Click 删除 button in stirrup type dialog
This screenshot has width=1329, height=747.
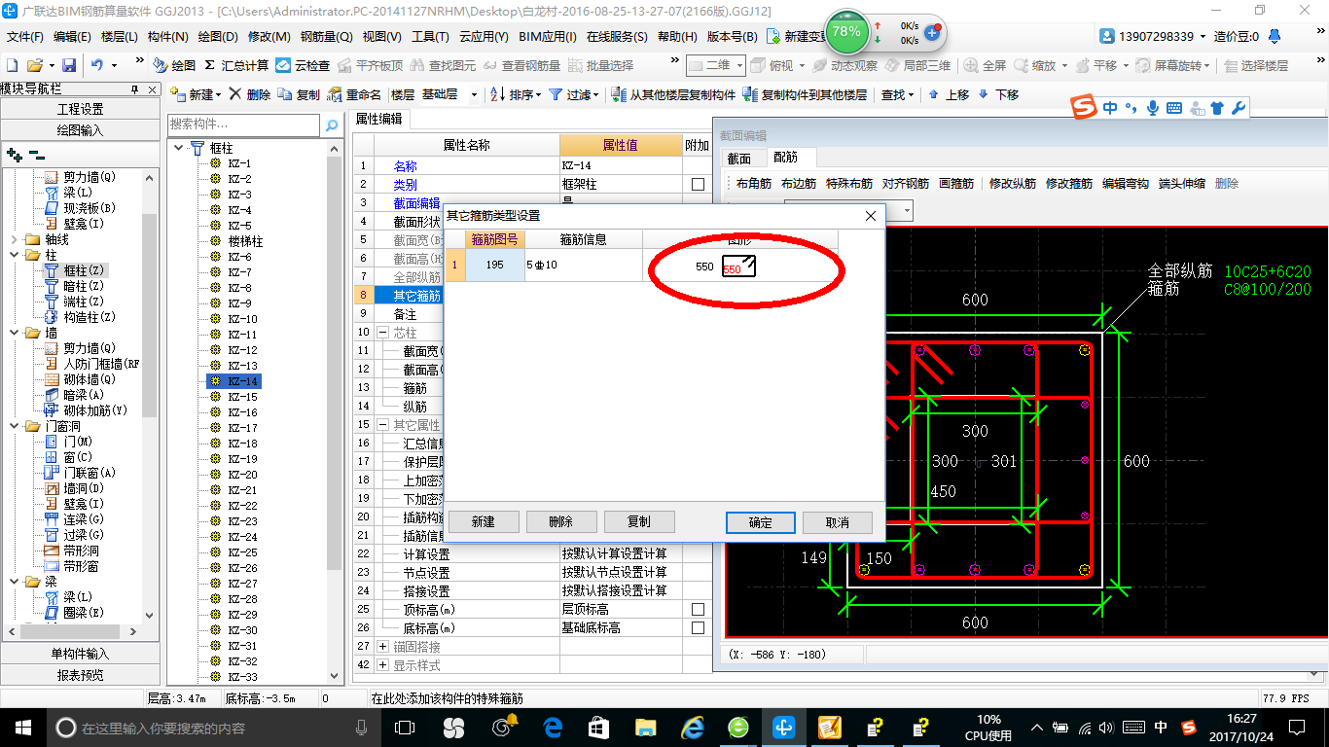pos(561,522)
